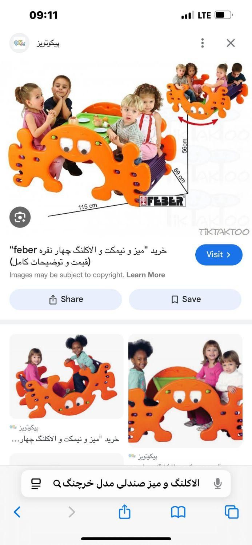This screenshot has height=545, width=252.
Task: Save the image with Save button
Action: click(185, 299)
